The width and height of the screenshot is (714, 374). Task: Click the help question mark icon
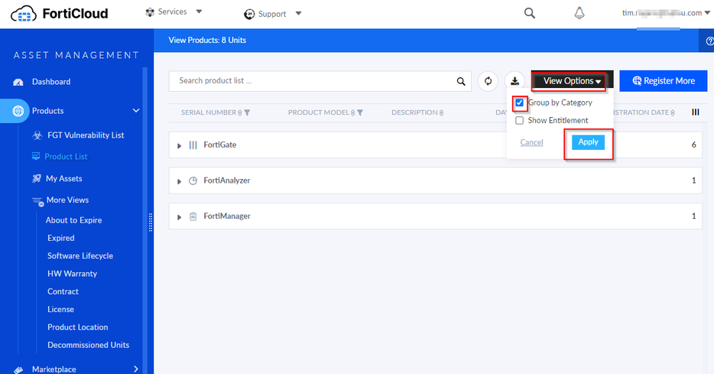709,41
